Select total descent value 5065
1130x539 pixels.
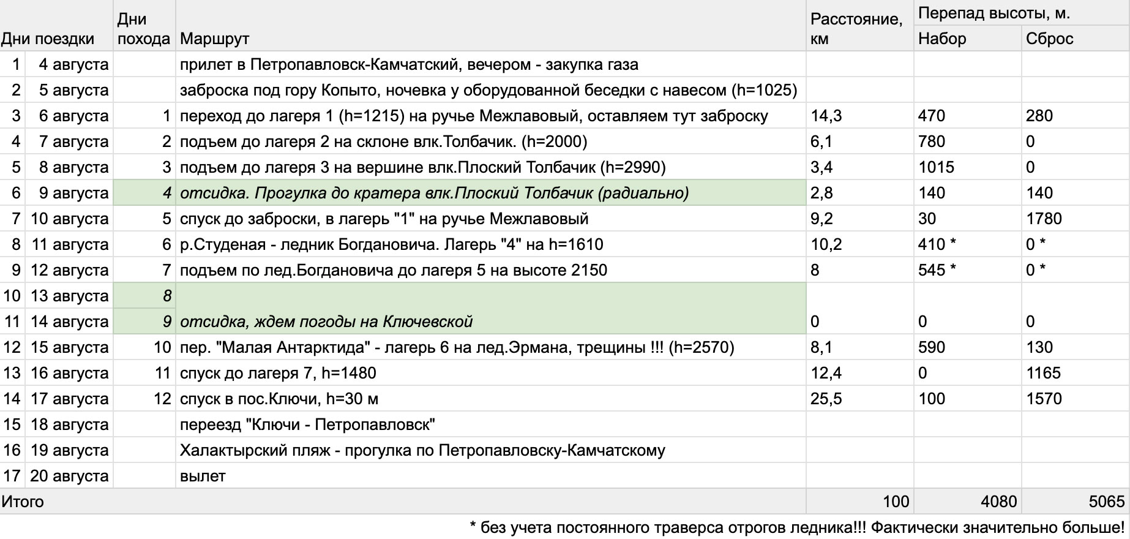click(x=1076, y=502)
